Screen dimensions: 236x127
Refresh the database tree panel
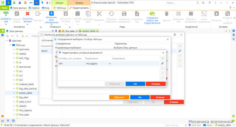[7, 36]
